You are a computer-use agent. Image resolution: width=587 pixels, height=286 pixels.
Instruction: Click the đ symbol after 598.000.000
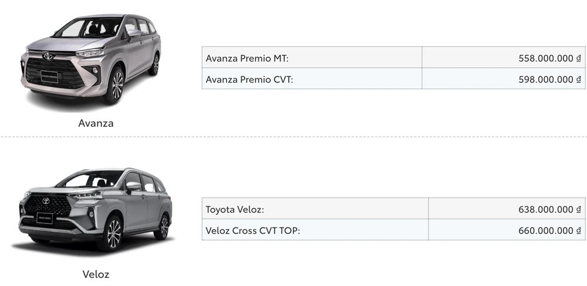(x=578, y=79)
